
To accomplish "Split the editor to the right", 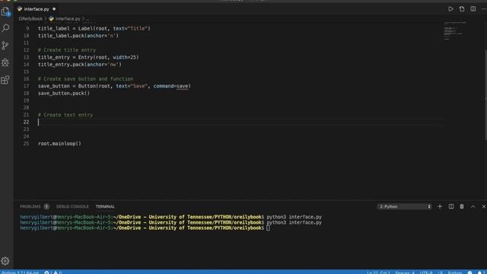I will pyautogui.click(x=473, y=9).
